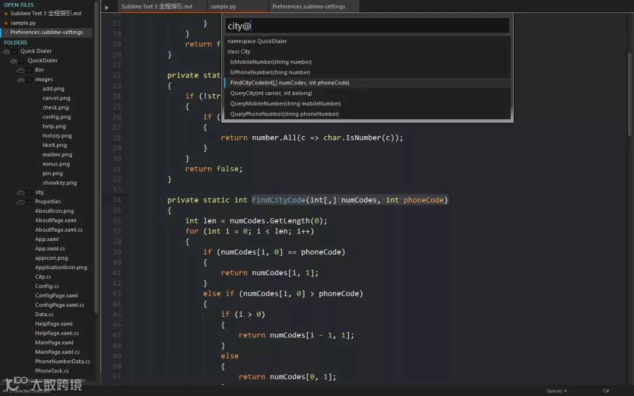Click the images folder icon
Image resolution: width=634 pixels, height=396 pixels.
tap(29, 80)
